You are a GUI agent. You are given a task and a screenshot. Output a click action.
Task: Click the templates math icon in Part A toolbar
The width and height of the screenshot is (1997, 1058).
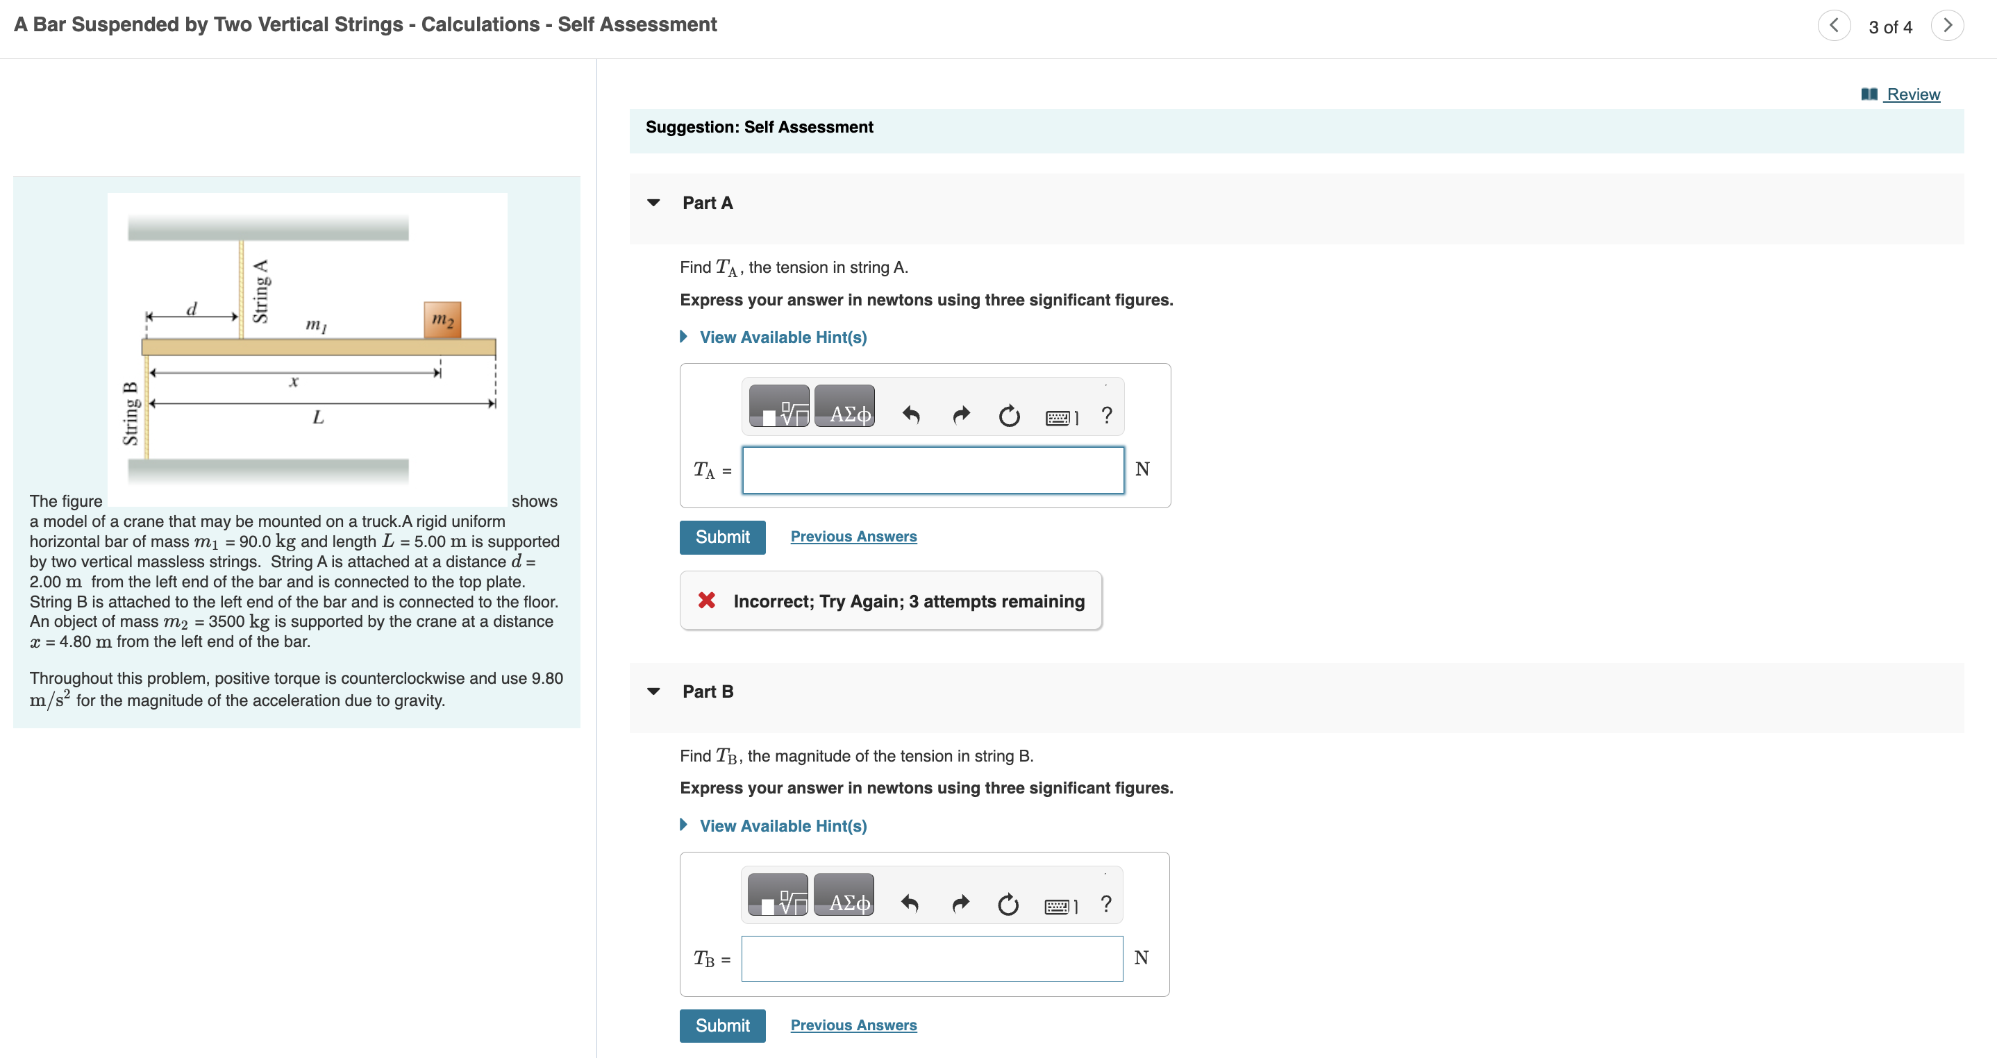pos(779,407)
